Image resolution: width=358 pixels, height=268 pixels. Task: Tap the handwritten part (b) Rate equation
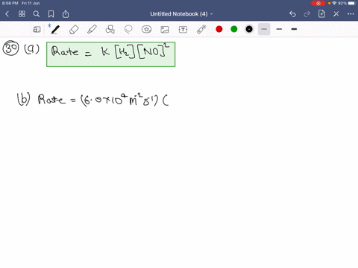click(x=92, y=99)
